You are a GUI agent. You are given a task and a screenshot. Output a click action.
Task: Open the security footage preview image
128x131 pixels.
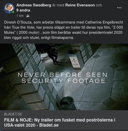(x=64, y=77)
